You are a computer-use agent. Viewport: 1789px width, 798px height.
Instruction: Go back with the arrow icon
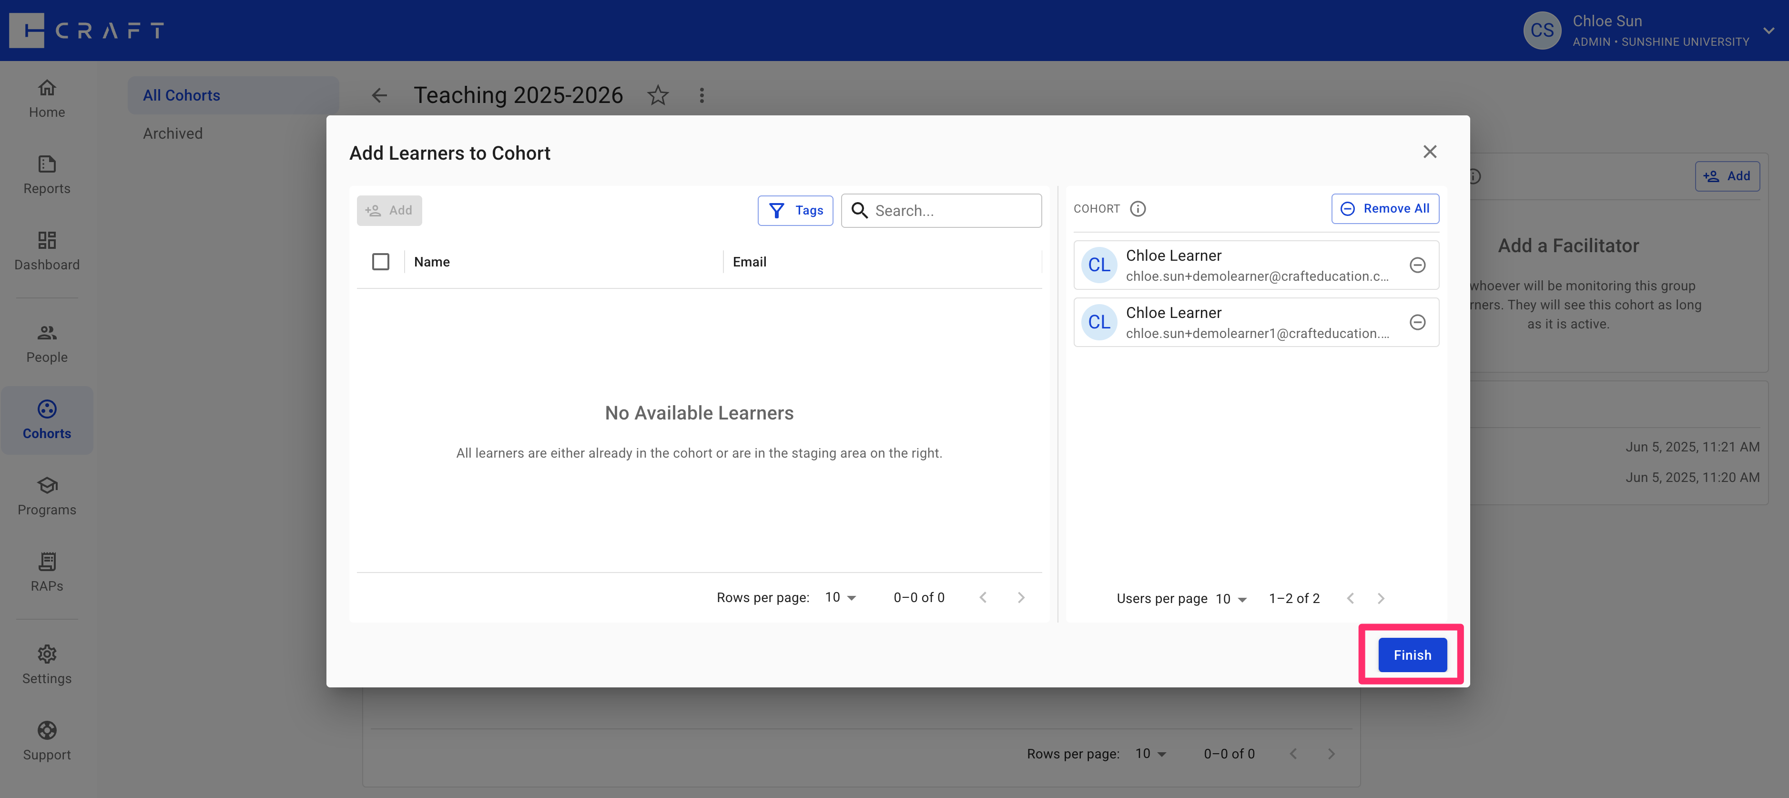click(x=379, y=95)
